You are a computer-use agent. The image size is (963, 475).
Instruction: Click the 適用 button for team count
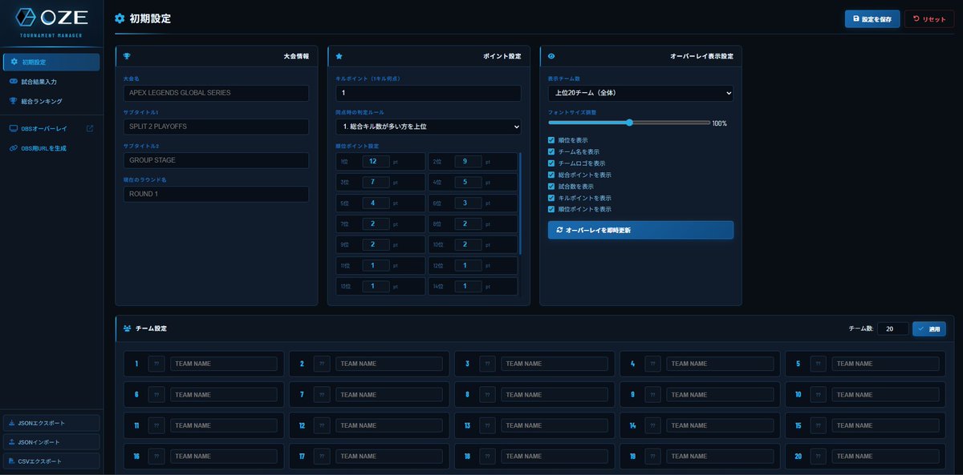point(929,328)
